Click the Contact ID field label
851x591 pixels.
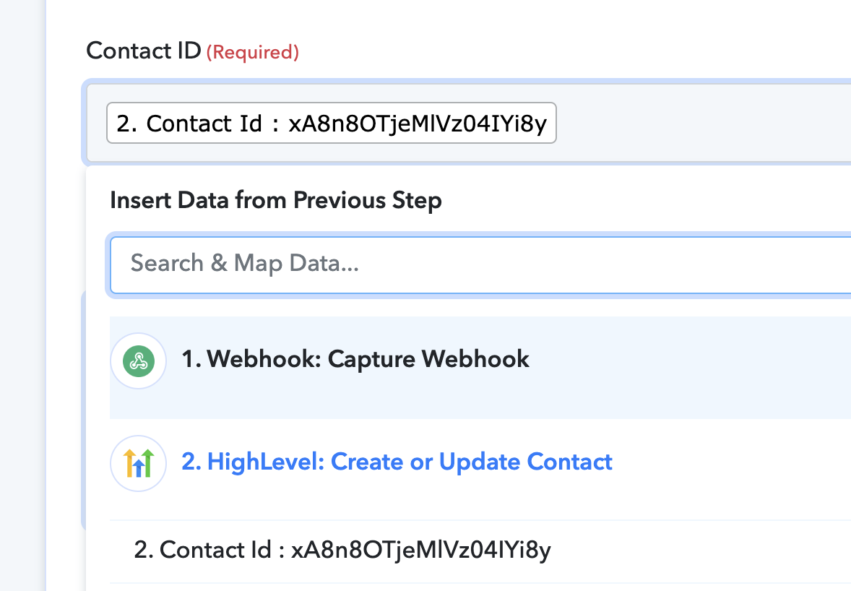coord(143,51)
